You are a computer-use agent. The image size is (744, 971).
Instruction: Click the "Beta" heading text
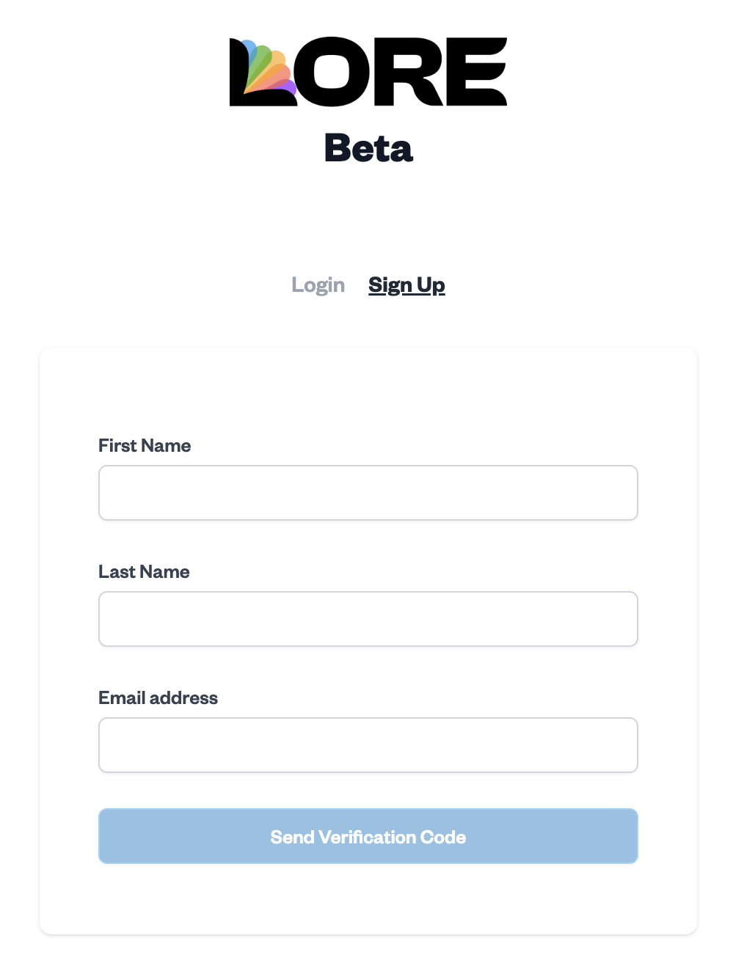[x=368, y=148]
